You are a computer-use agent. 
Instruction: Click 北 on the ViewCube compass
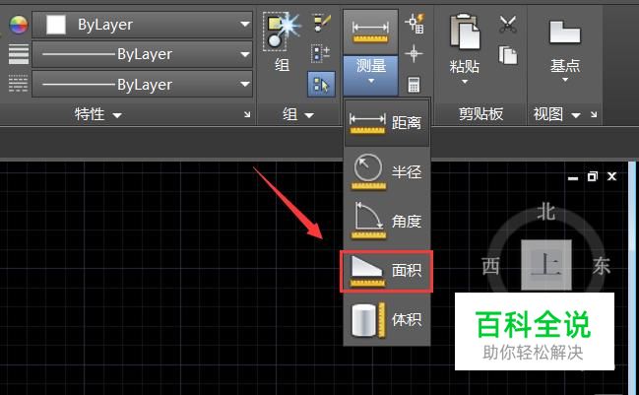click(545, 212)
